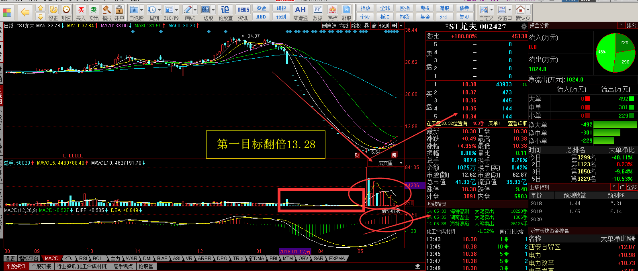Click the up arrow page icon
Viewport: 638px width, 271px height.
point(40,8)
